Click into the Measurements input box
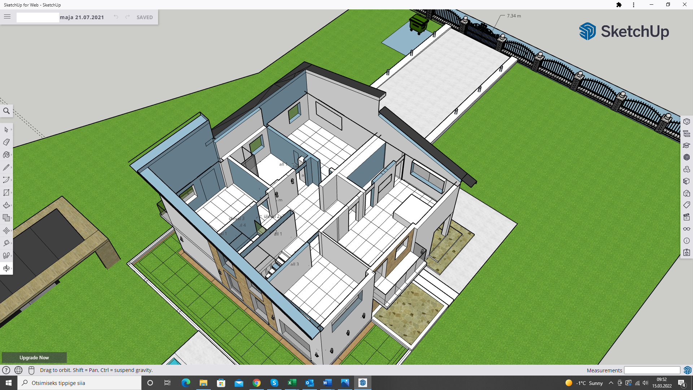Viewport: 693px width, 390px height. pos(652,370)
